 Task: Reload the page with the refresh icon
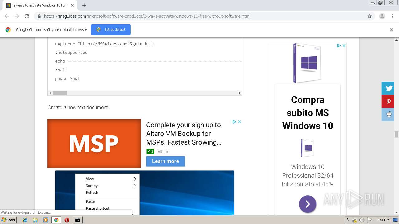click(27, 16)
